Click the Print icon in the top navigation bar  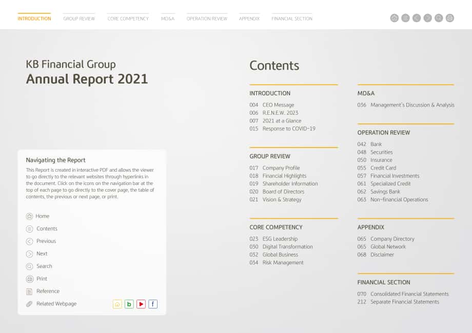point(450,18)
